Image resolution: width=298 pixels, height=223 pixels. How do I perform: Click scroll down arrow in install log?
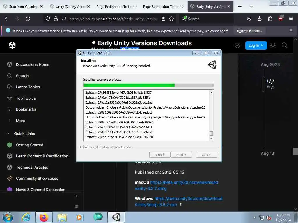[211, 139]
